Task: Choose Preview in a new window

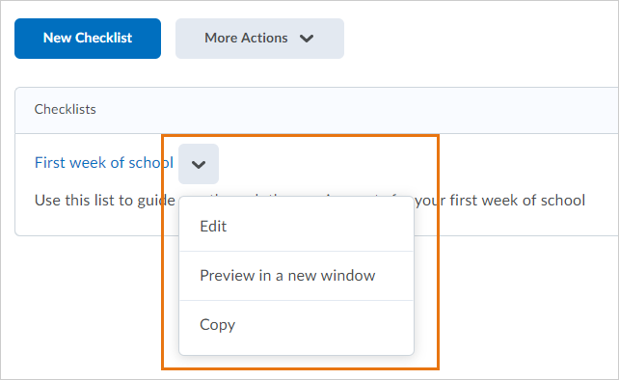Action: tap(296, 276)
